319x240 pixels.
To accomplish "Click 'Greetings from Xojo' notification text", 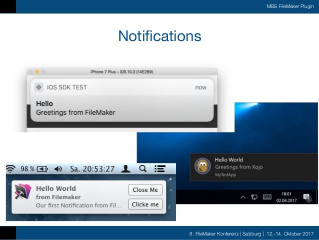I will click(x=239, y=167).
